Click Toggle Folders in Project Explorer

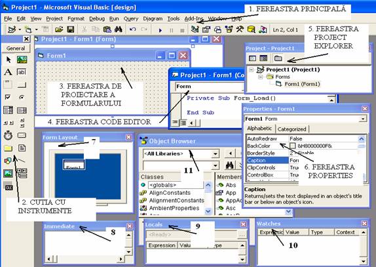click(278, 58)
